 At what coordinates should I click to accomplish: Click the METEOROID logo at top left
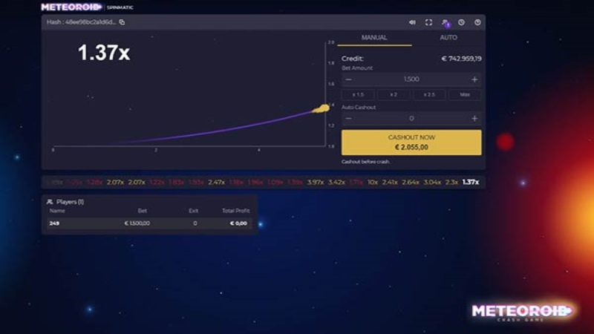[71, 7]
